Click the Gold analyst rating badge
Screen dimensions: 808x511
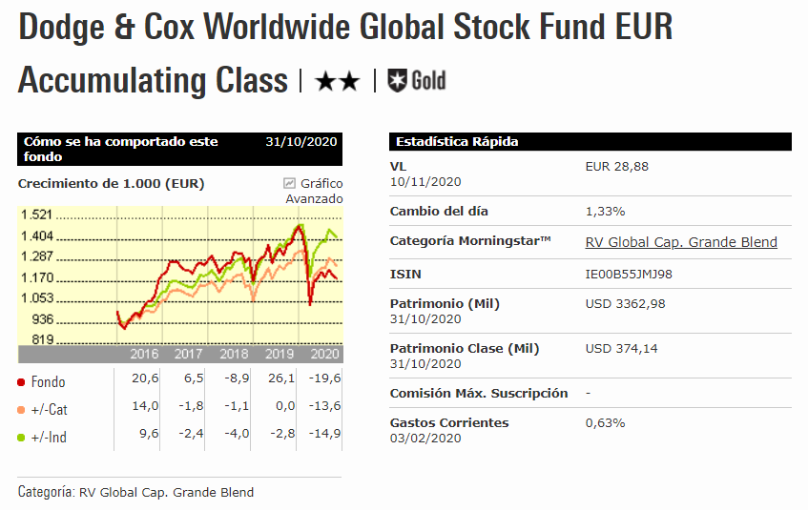(x=417, y=81)
